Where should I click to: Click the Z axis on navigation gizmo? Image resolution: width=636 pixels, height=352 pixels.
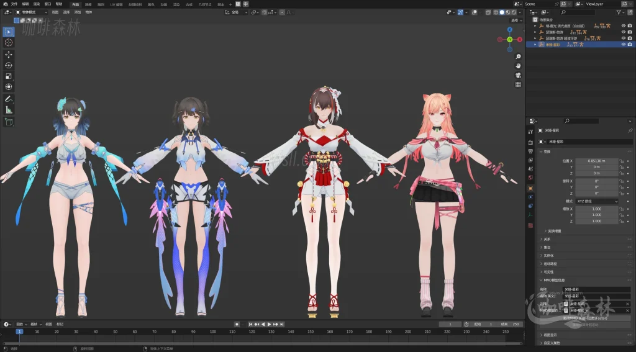pyautogui.click(x=510, y=30)
